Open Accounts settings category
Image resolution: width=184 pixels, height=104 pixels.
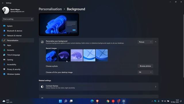click(x=18, y=50)
